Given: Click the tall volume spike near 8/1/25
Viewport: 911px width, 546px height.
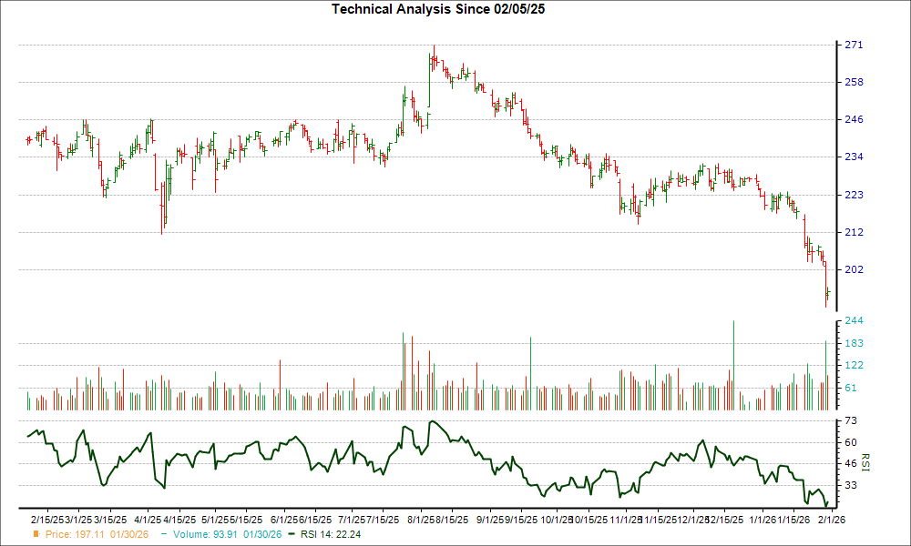Looking at the screenshot, I should click(x=404, y=364).
